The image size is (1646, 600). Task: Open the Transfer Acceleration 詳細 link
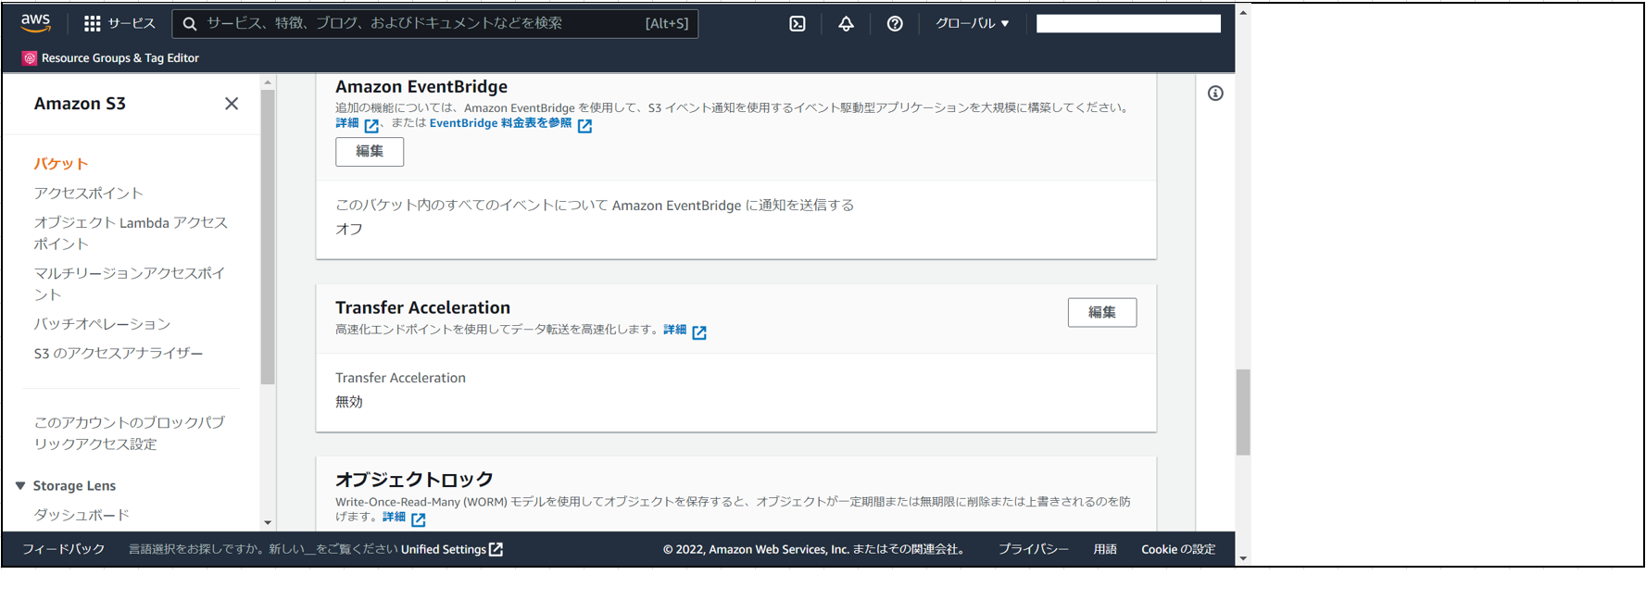(x=675, y=330)
